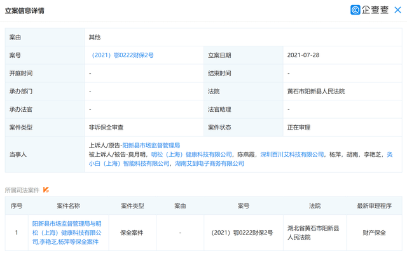Click the 序号 column header
The height and width of the screenshot is (265, 407).
[x=17, y=206]
